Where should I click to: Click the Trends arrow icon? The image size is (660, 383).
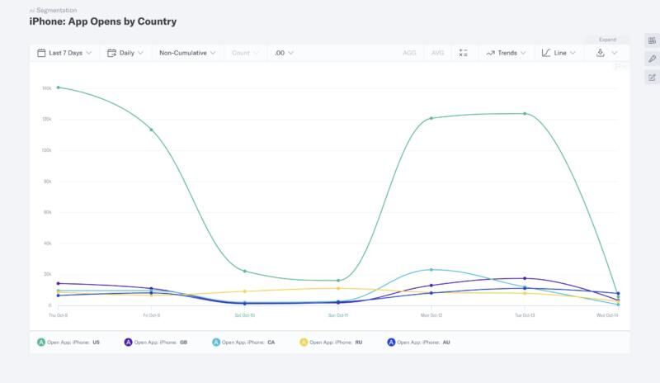pyautogui.click(x=490, y=53)
